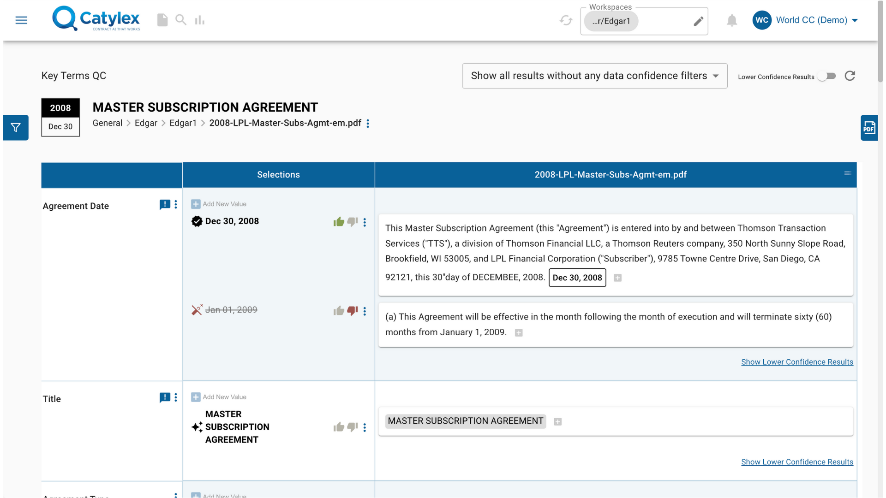Screen dimensions: 886x498
Task: Open comment icon for Agreement Date
Action: coord(165,205)
